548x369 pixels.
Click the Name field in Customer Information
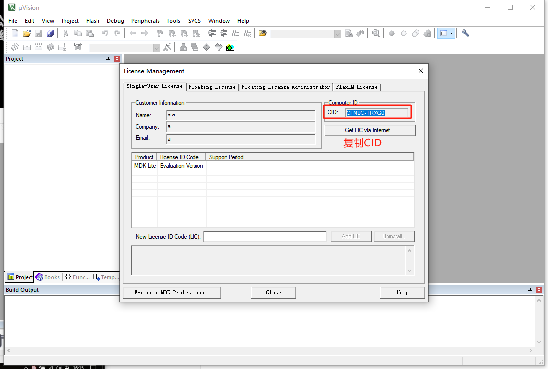(241, 115)
